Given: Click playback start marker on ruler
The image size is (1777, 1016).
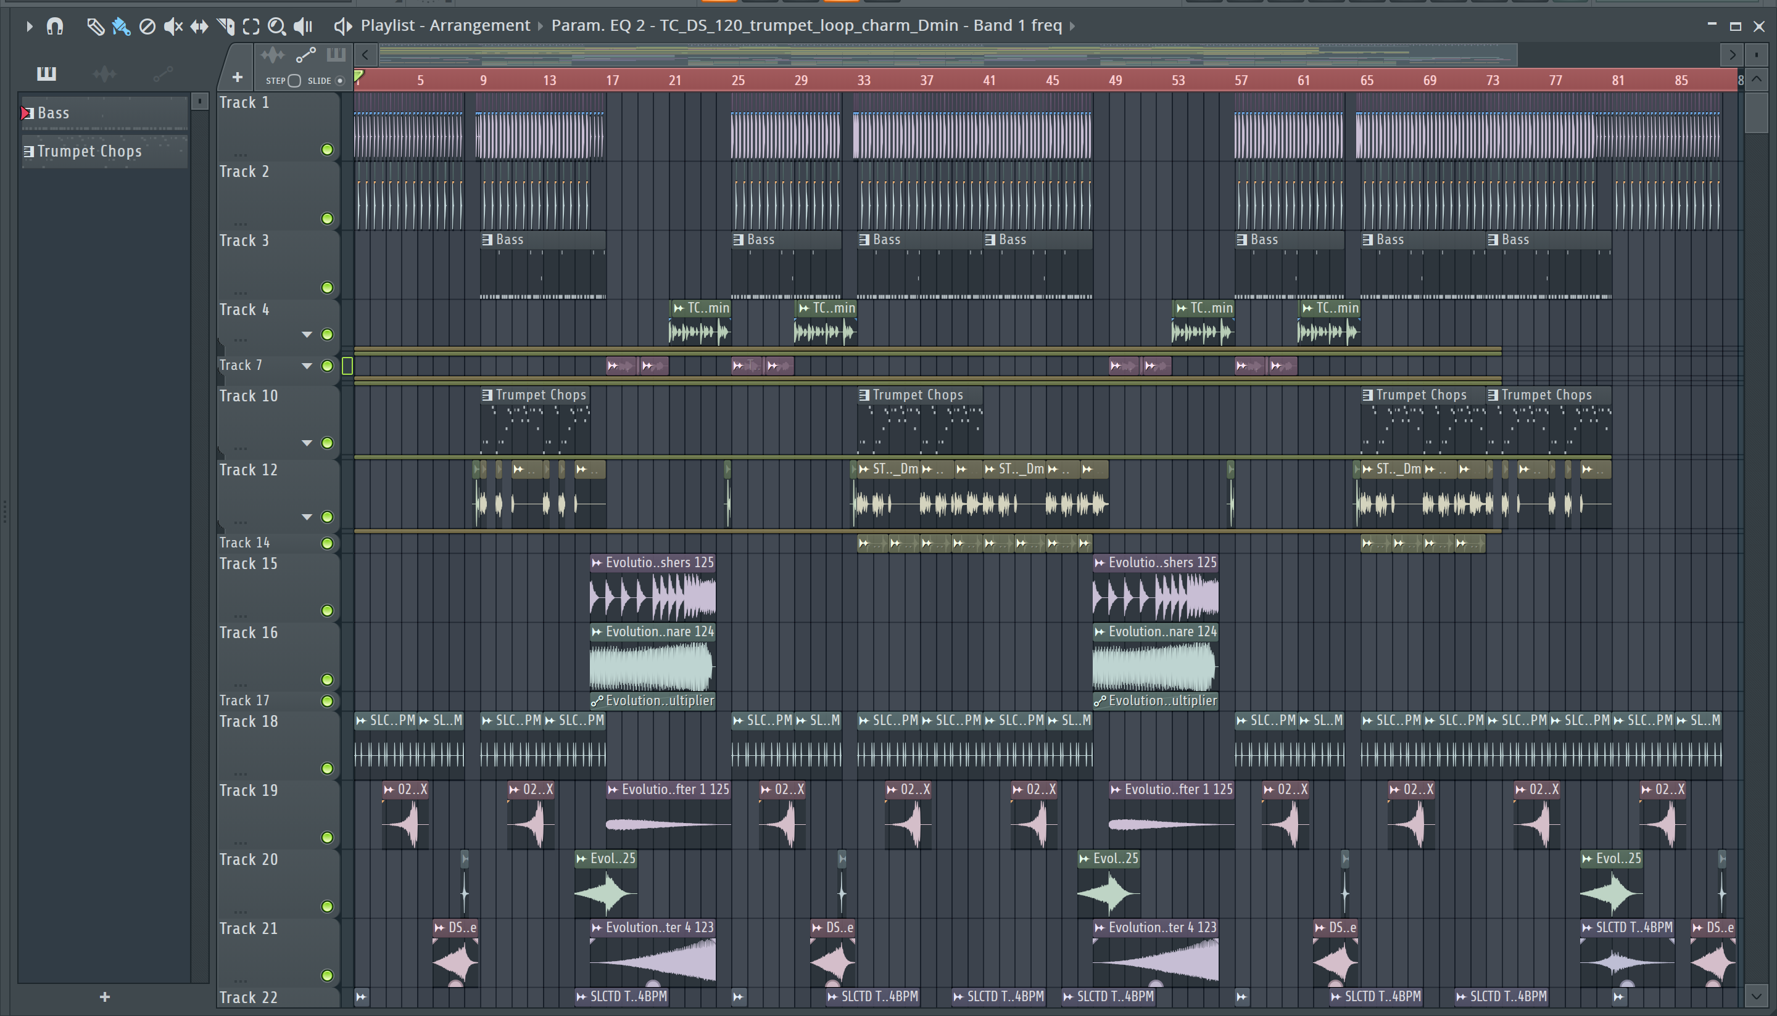Looking at the screenshot, I should click(359, 75).
